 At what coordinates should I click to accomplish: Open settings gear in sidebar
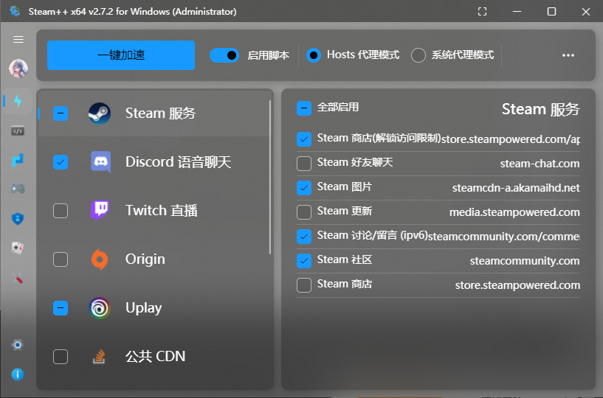pos(18,345)
